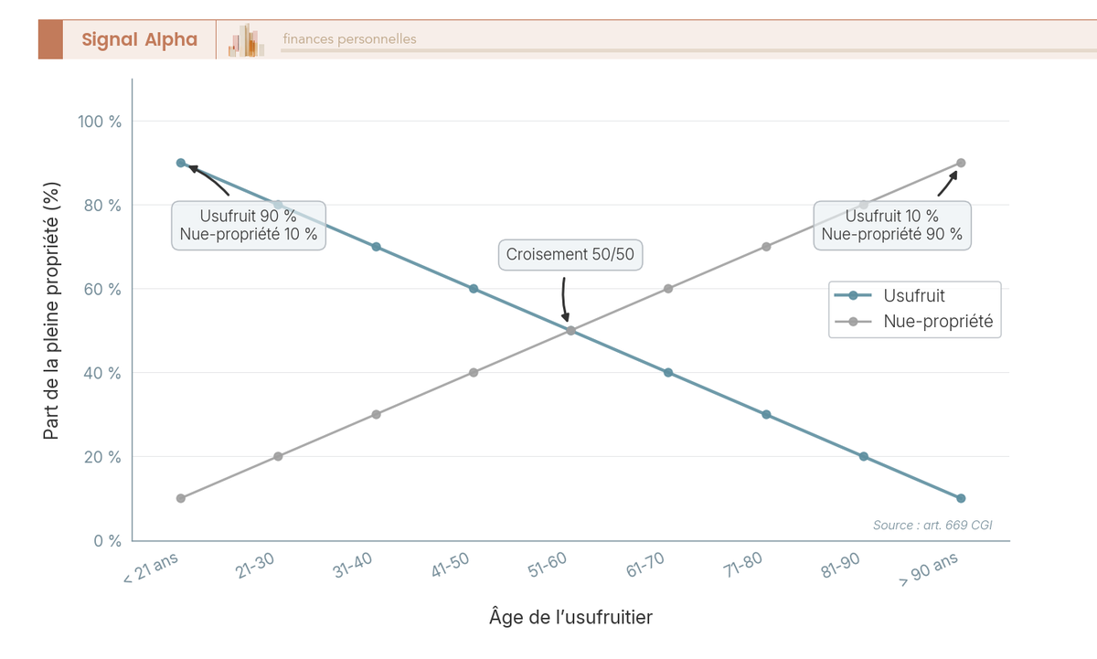Screen dimensions: 1097x659
Task: Click the Usufruit 90 % annotation box
Action: (x=249, y=225)
